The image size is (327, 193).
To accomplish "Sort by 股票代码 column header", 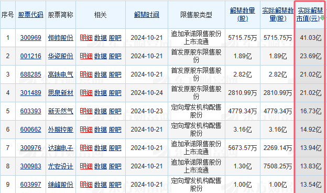I will coord(30,15).
